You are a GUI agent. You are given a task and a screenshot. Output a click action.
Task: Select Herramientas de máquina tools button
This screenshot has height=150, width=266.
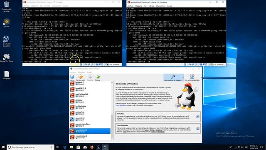click(x=173, y=77)
